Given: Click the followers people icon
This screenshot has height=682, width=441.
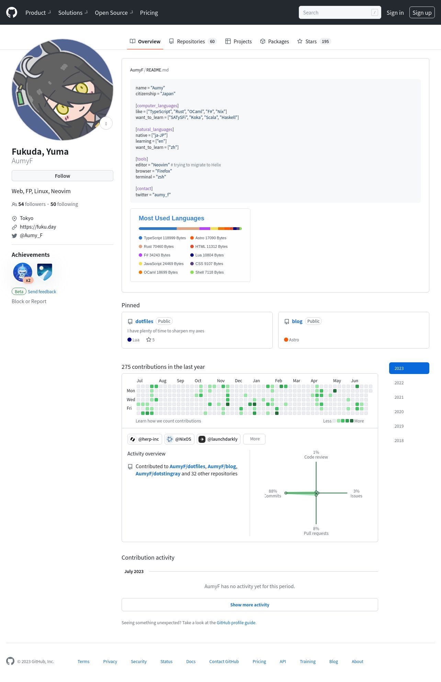Looking at the screenshot, I should point(14,204).
